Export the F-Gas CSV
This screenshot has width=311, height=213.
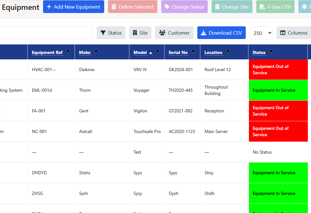pyautogui.click(x=275, y=7)
